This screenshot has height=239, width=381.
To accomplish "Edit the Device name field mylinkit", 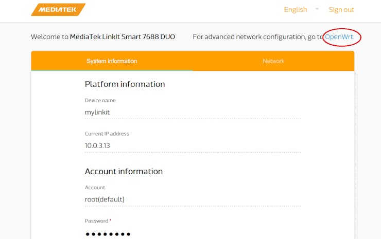I will tap(193, 113).
